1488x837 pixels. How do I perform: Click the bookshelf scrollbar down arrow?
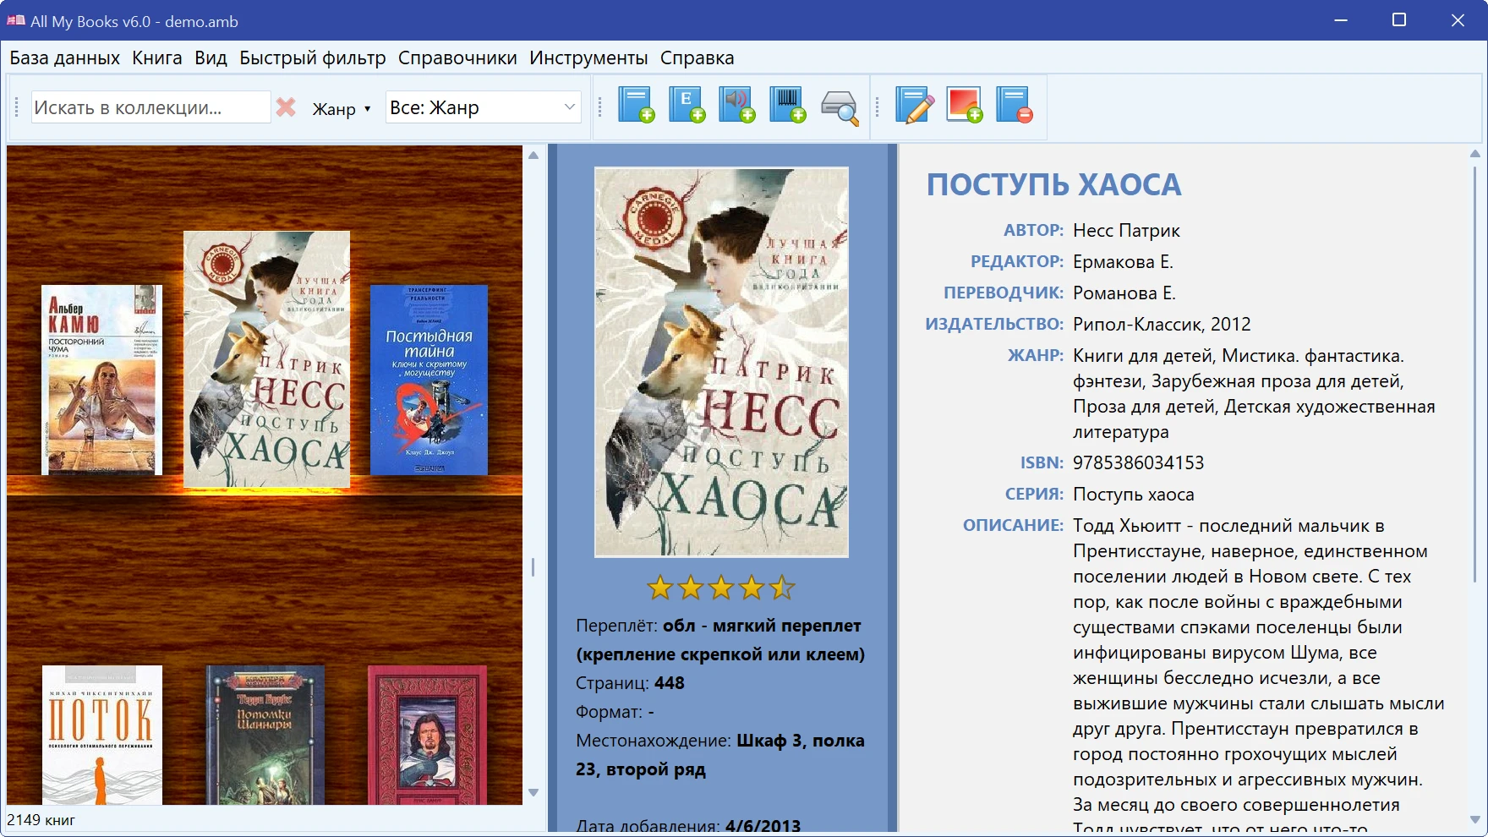click(533, 792)
